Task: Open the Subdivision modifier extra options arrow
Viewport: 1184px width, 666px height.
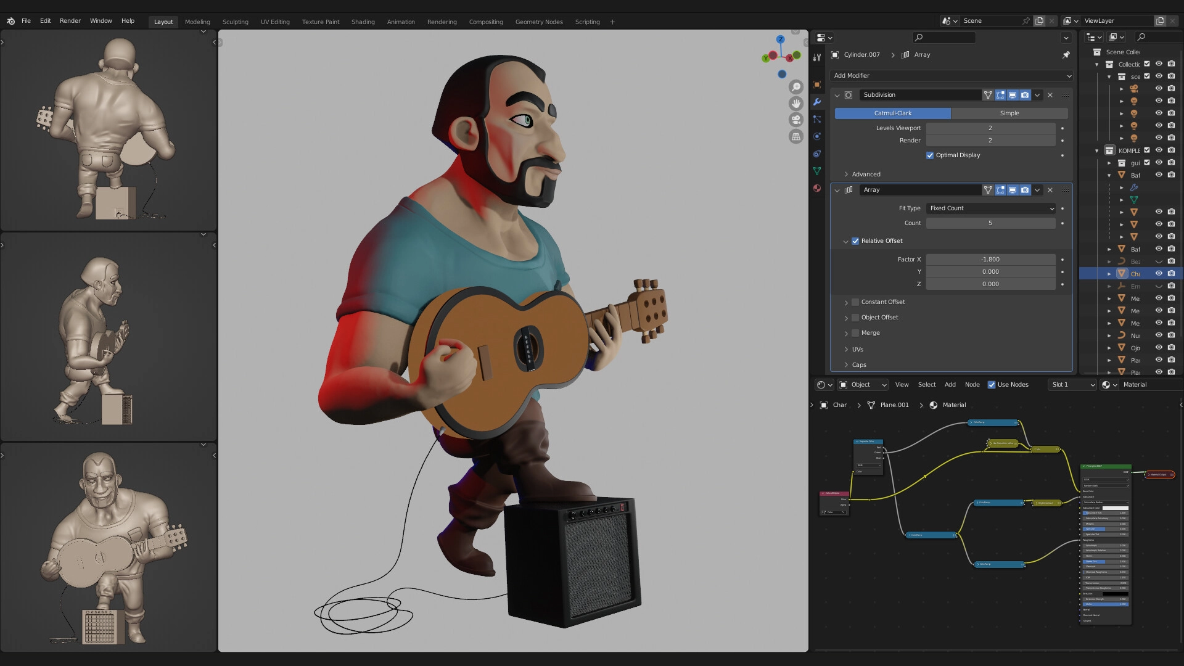Action: (1037, 95)
